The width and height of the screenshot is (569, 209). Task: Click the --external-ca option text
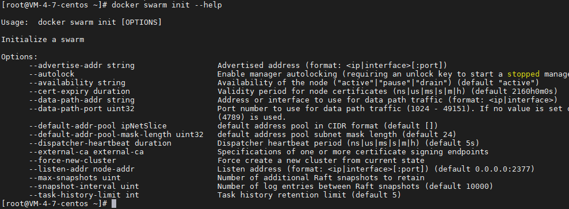point(86,151)
